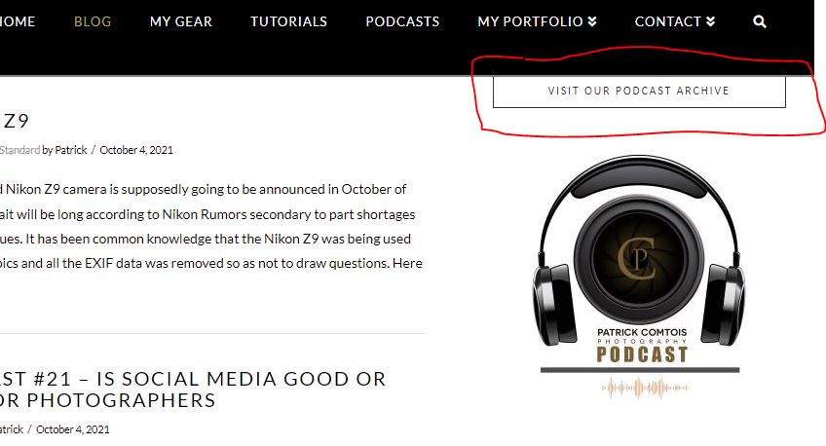Open Podcast #21 social media post title
This screenshot has width=826, height=446.
point(193,390)
